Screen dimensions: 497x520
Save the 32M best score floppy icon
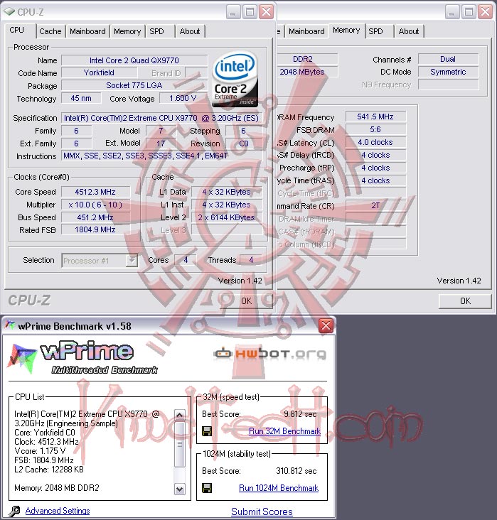click(x=207, y=431)
